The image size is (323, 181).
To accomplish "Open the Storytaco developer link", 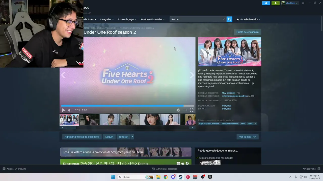I will coord(226,106).
